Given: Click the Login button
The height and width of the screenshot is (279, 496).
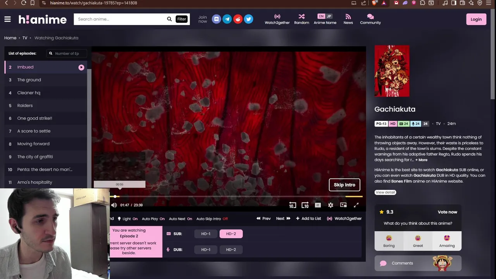Looking at the screenshot, I should point(476,19).
